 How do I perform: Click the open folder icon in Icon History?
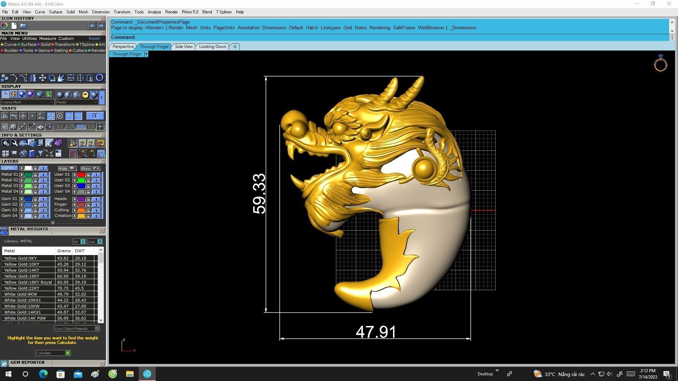tap(24, 26)
